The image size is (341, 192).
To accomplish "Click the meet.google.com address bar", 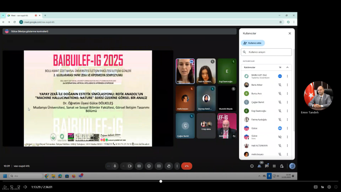I will pyautogui.click(x=151, y=22).
